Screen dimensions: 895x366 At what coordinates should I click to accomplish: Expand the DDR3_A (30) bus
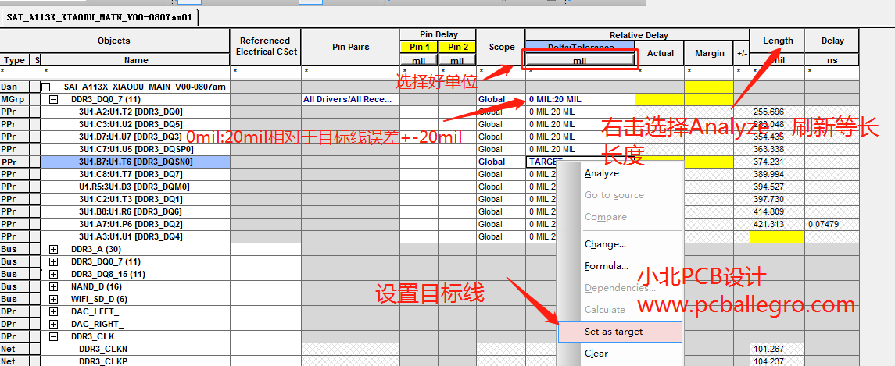[x=53, y=250]
